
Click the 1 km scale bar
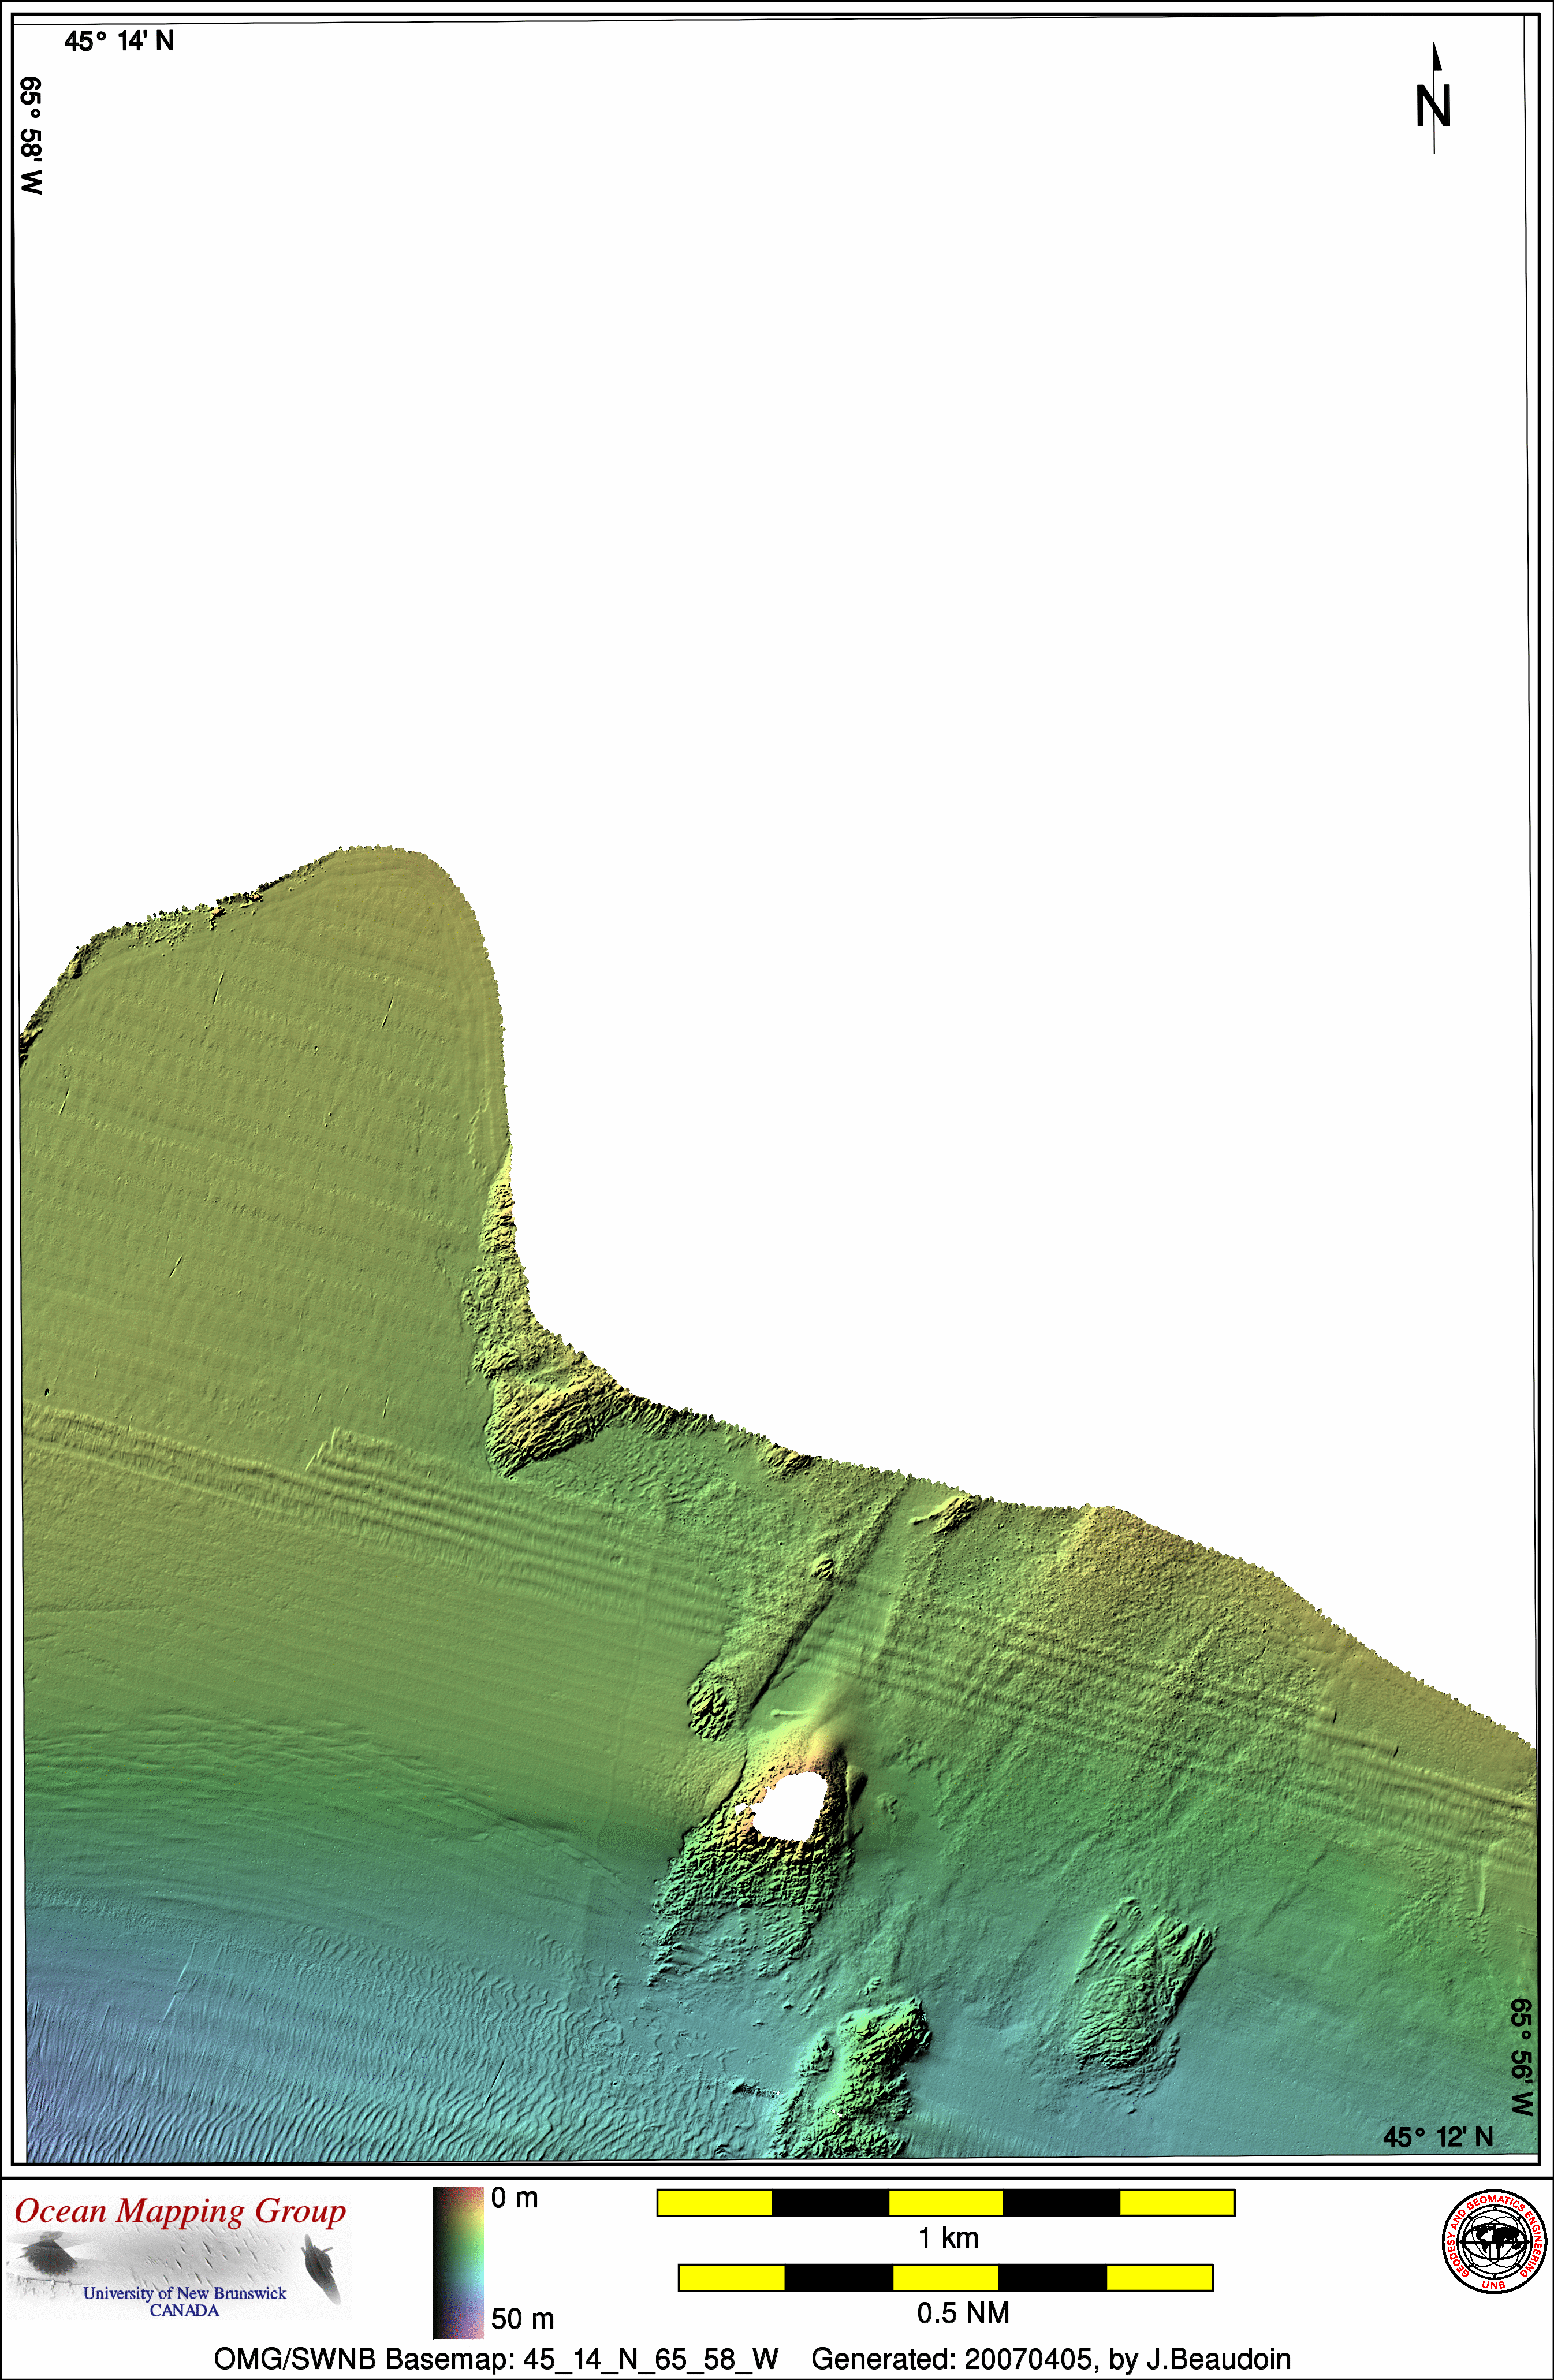point(945,2202)
